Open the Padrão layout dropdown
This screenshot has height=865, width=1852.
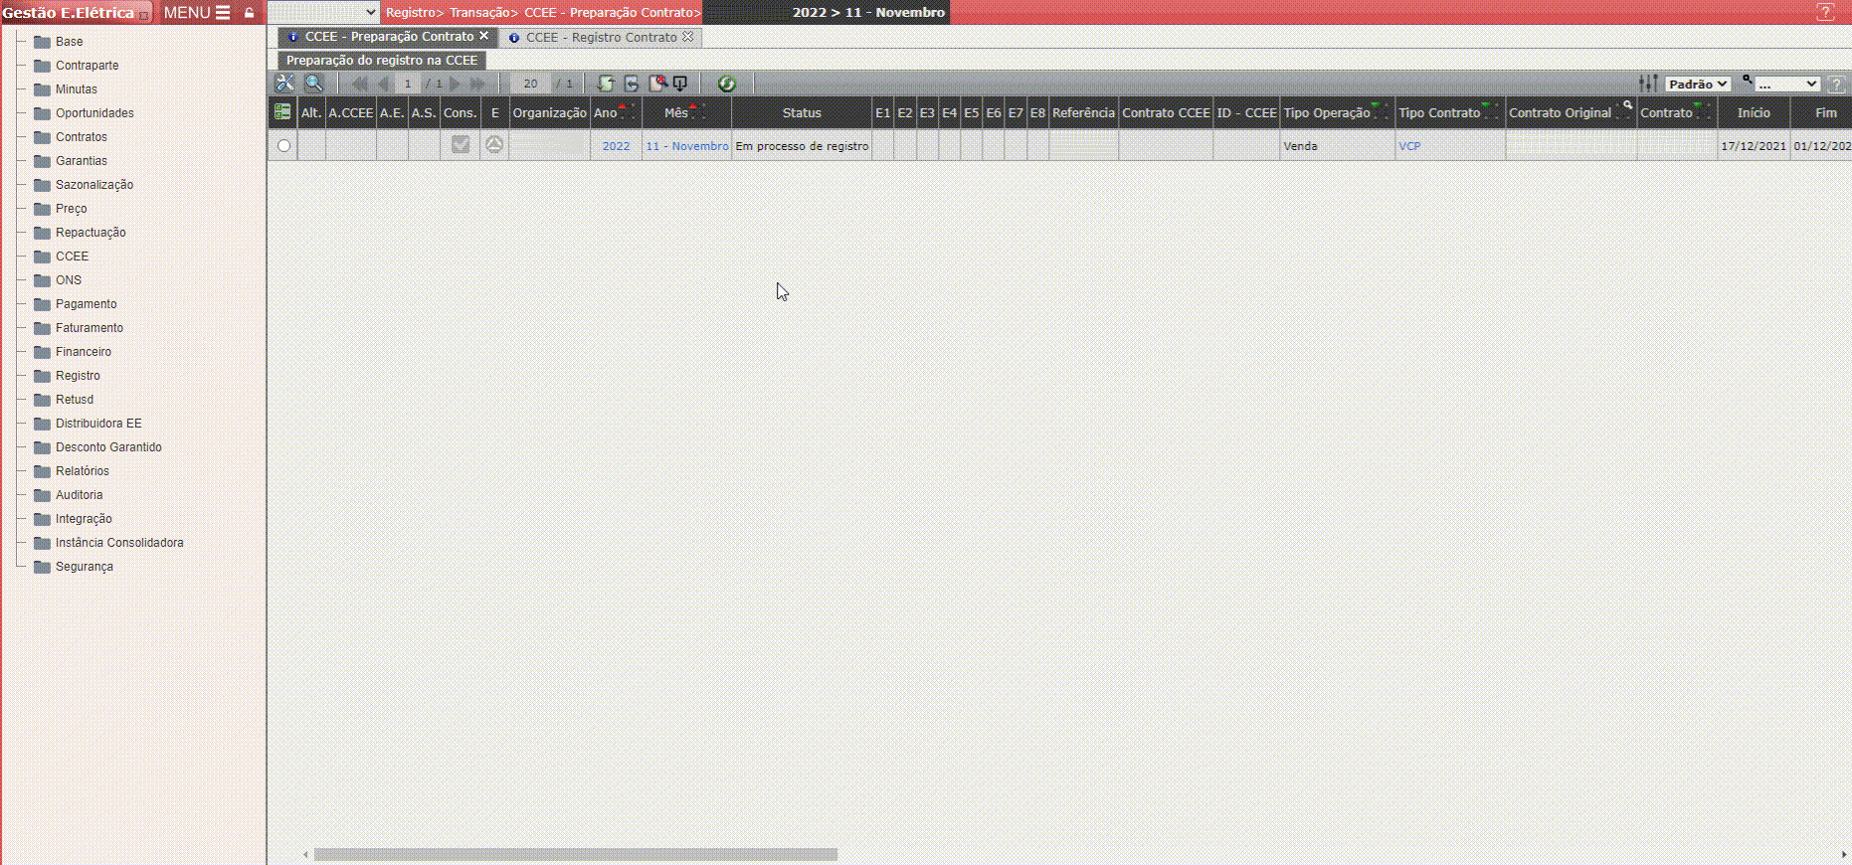point(1698,85)
